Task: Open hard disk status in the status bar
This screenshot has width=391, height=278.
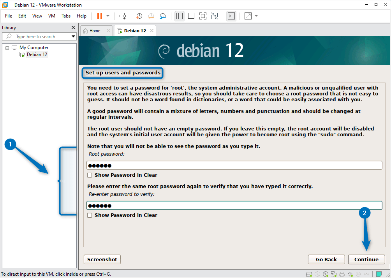Action: tap(308, 274)
